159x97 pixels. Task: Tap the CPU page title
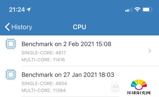pyautogui.click(x=79, y=27)
